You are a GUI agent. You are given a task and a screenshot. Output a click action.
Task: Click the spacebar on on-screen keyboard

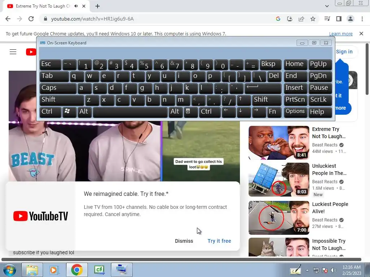click(x=130, y=112)
